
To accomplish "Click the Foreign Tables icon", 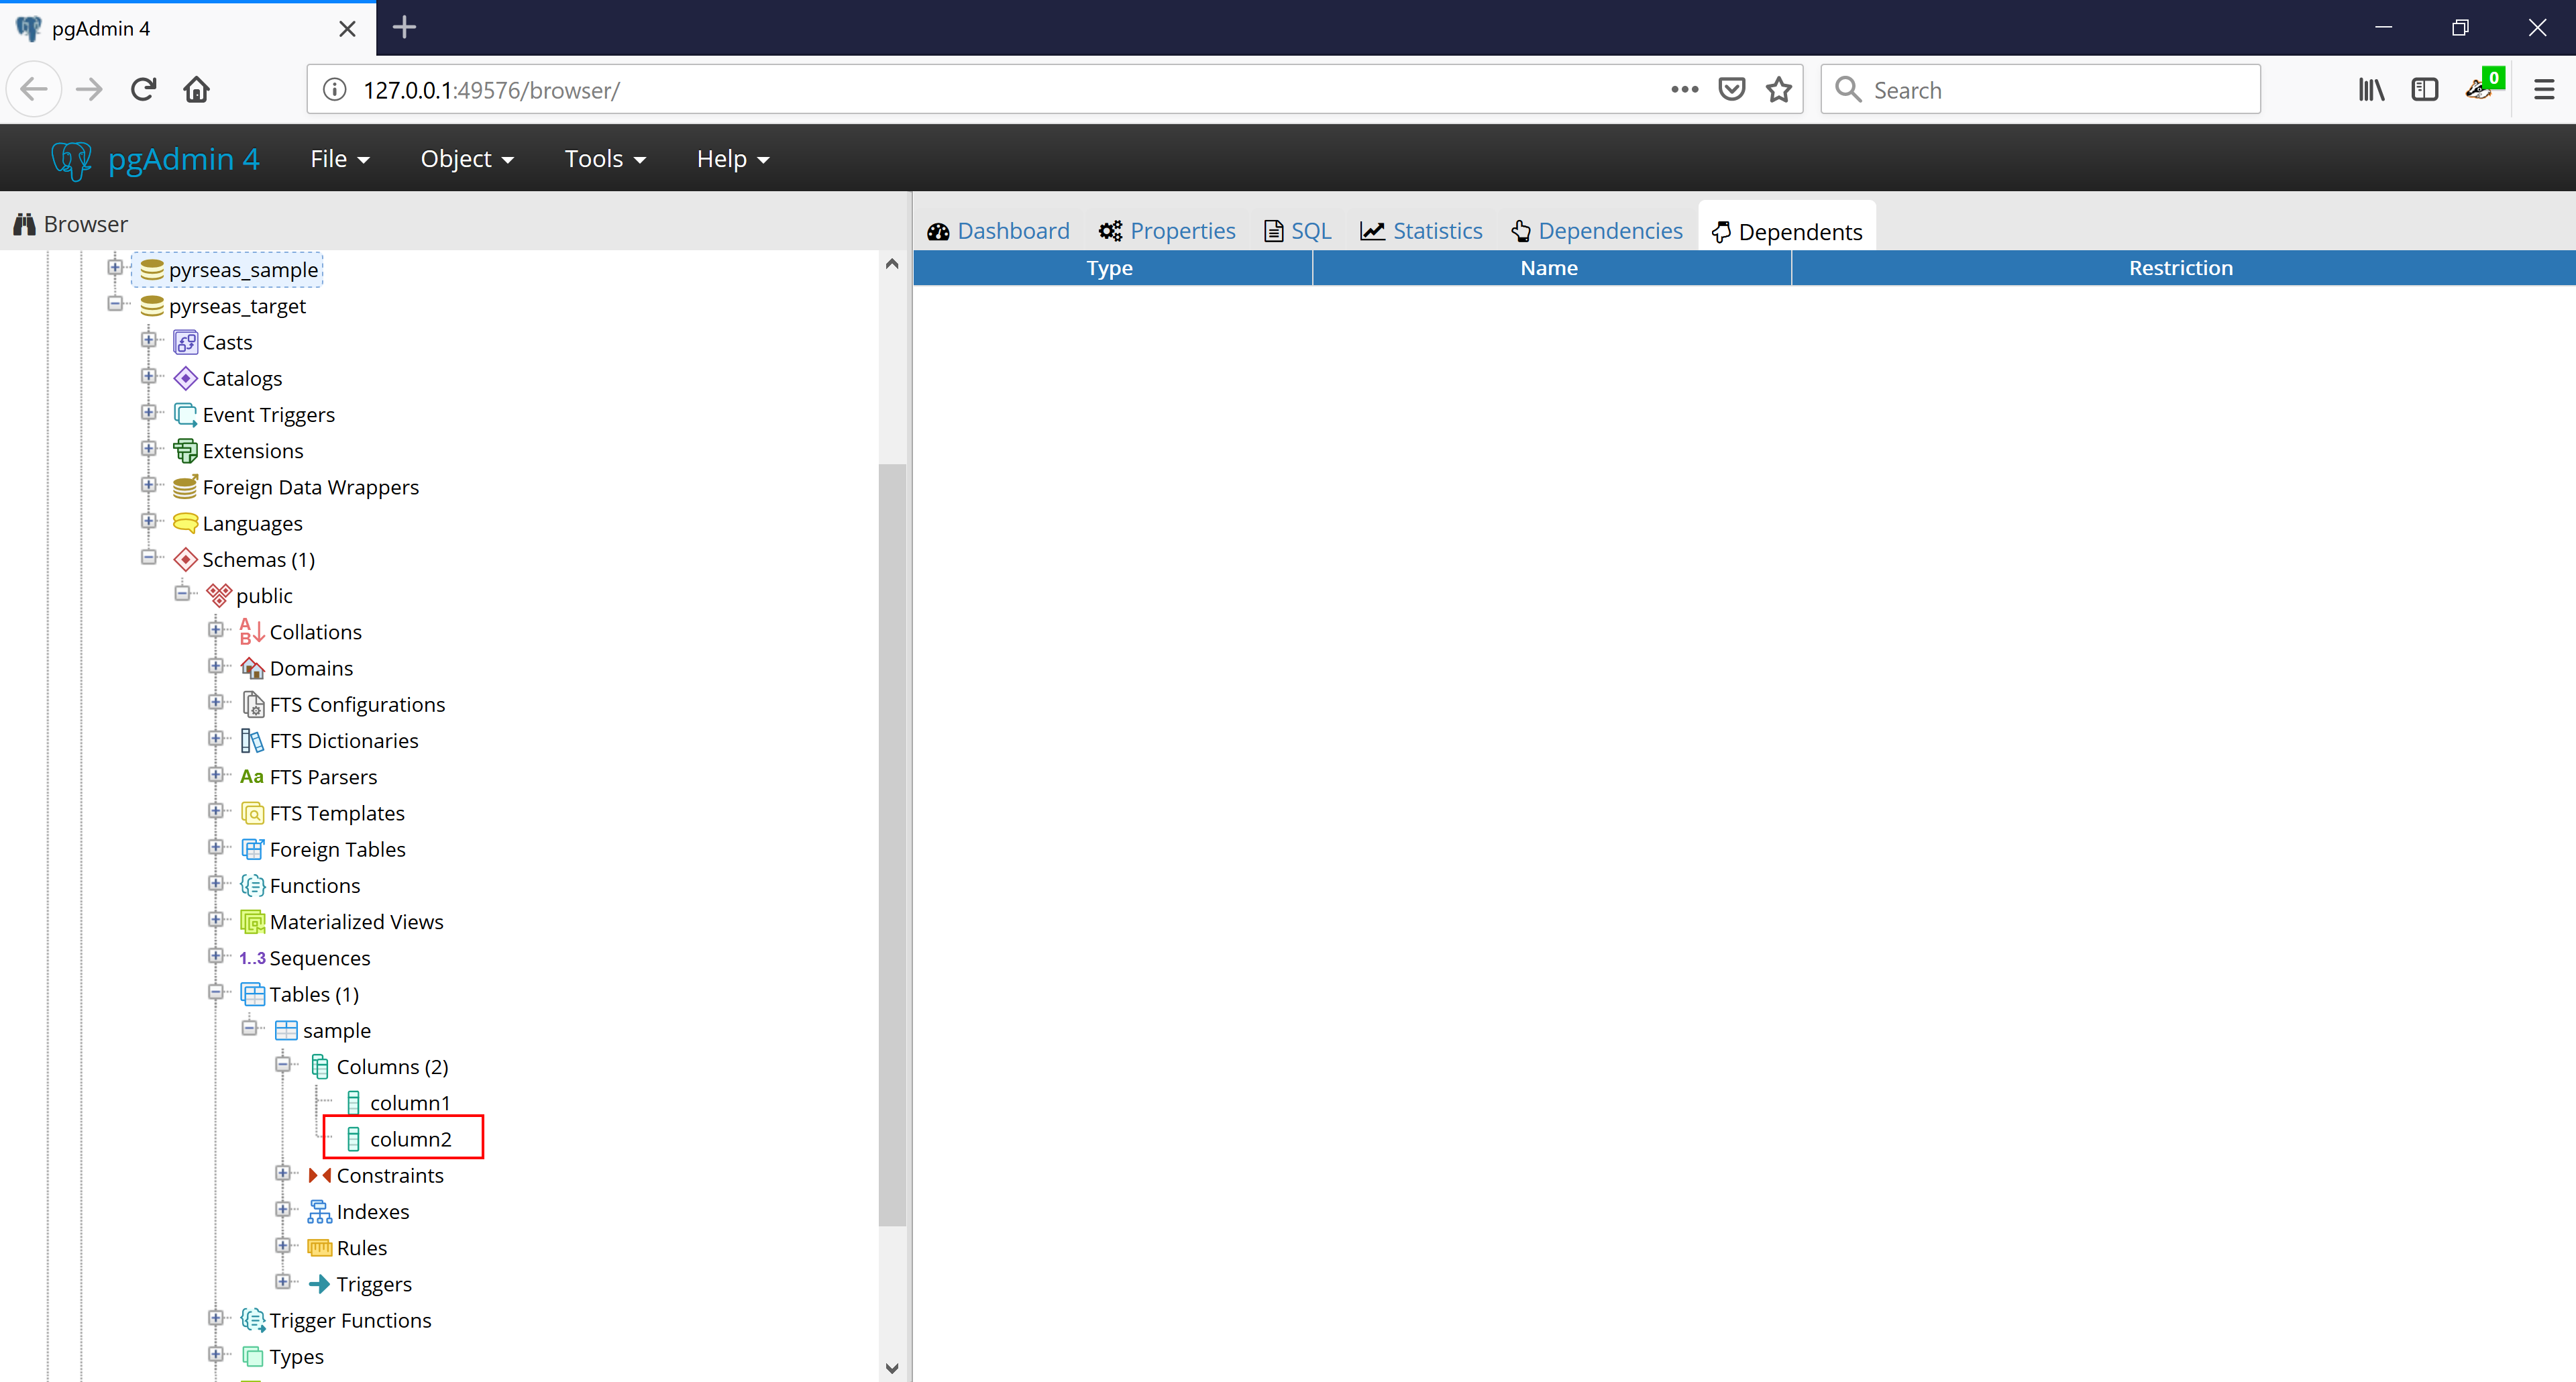I will point(252,849).
